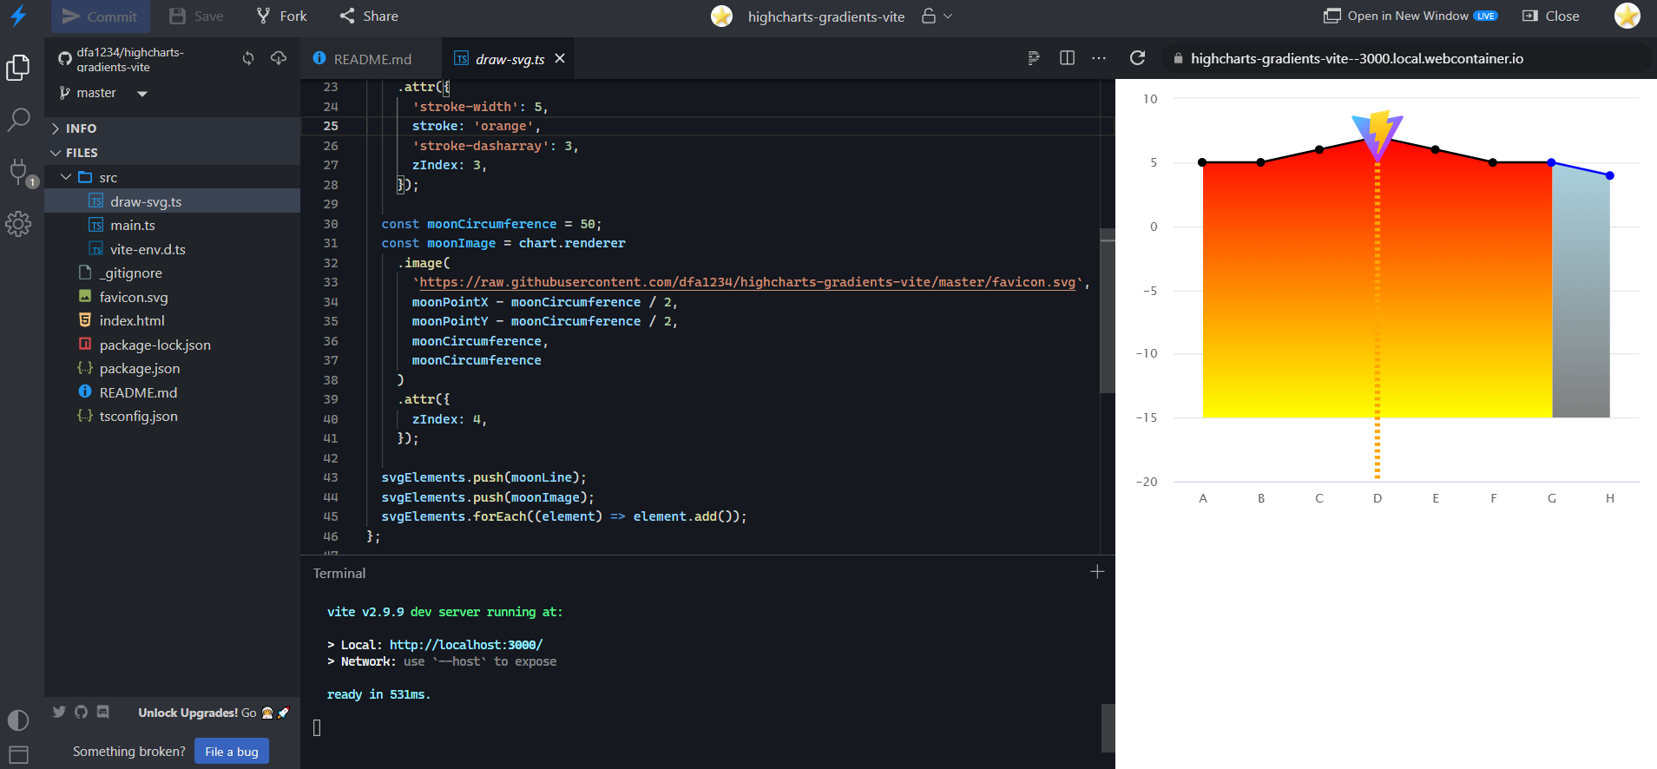Open the project visibility lock dropdown
The image size is (1657, 769).
[937, 16]
